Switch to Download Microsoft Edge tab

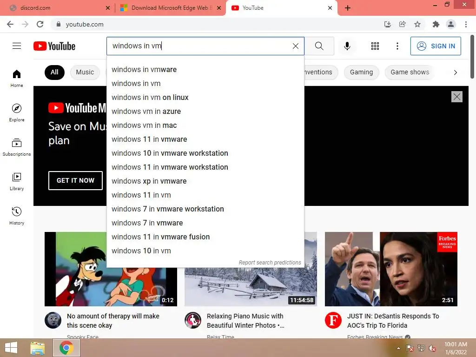coord(170,8)
